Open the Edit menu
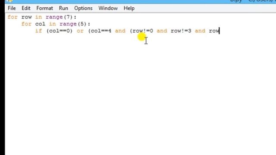This screenshot has height=155, width=276. (26, 8)
